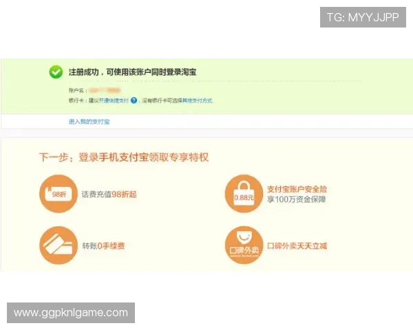Viewport: 413px width, 330px height.
Task: Click the green success checkmark icon
Action: pyautogui.click(x=56, y=71)
